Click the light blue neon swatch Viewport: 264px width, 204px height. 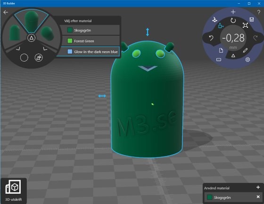tap(70, 52)
